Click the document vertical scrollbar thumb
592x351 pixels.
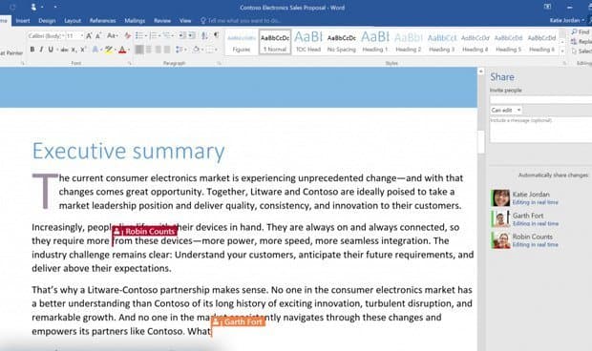tap(481, 141)
